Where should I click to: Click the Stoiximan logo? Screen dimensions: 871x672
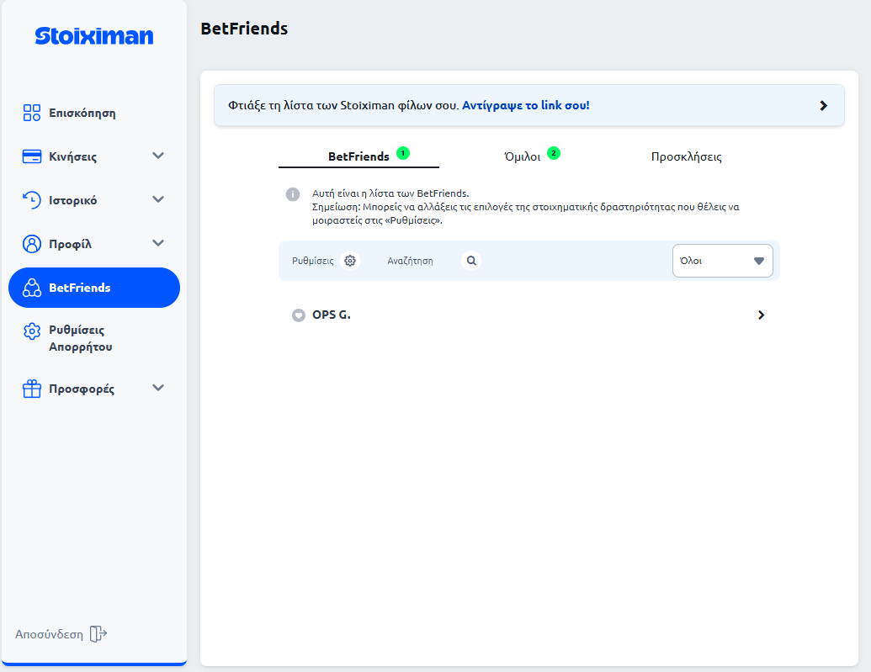coord(94,36)
